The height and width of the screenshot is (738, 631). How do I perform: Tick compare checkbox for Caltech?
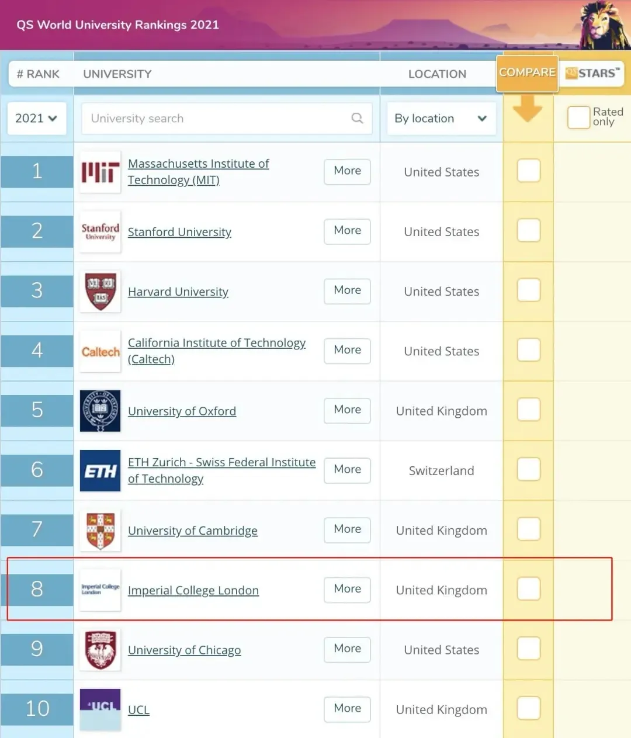click(528, 349)
